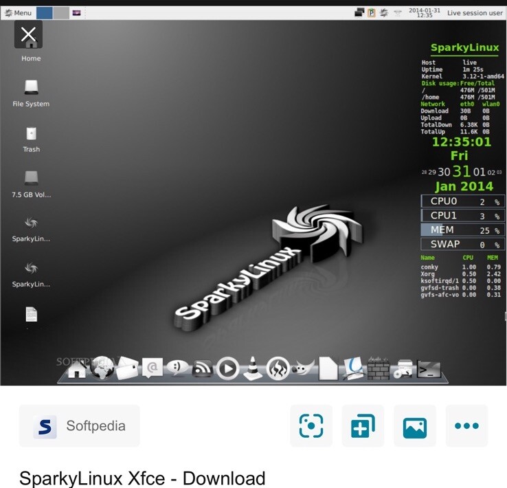Viewport: 507px width, 488px height.
Task: Open the three-dot more options menu
Action: point(466,425)
